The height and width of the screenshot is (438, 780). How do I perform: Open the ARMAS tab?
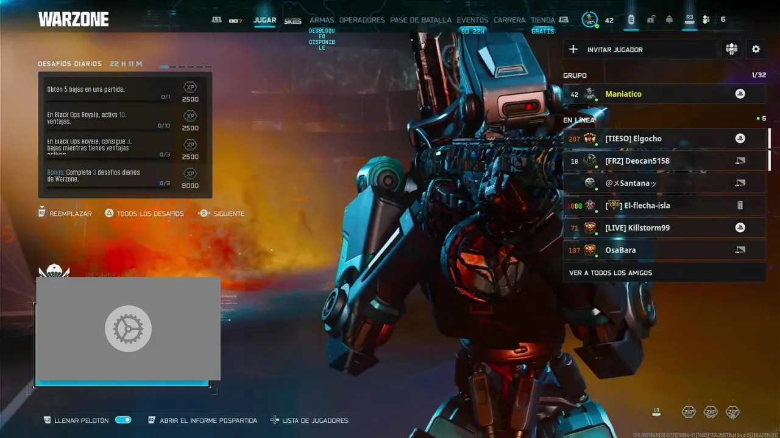322,20
